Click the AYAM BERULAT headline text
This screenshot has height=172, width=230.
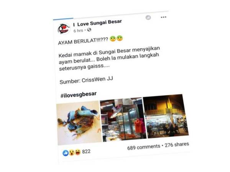coord(83,41)
